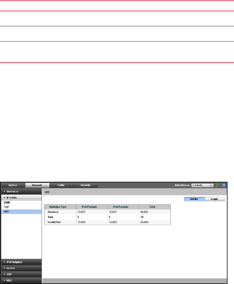Screen dimensions: 234x284
Task: Expand the Routes section
Action: [x=21, y=268]
